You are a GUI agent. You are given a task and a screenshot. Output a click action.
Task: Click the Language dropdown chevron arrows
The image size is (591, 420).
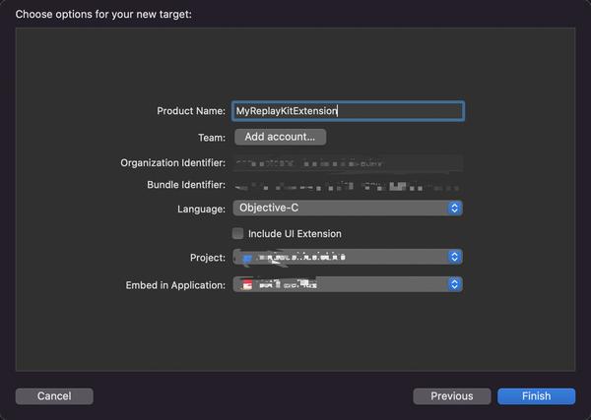pyautogui.click(x=454, y=209)
